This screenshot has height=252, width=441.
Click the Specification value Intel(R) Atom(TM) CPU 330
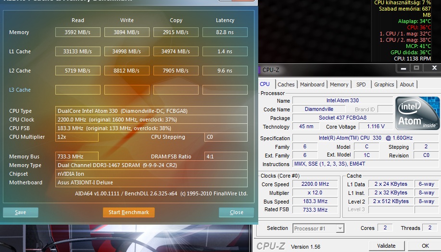tap(365, 138)
